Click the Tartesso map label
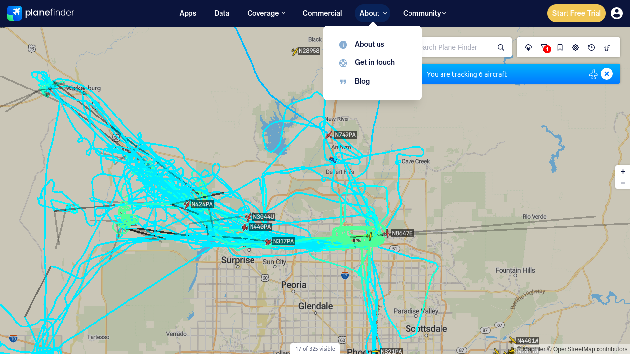Image resolution: width=630 pixels, height=354 pixels. 98,337
